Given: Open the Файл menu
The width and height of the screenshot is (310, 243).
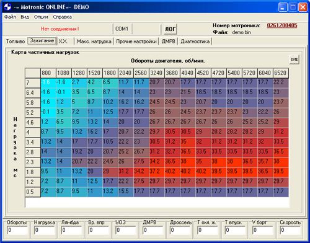Looking at the screenshot, I should [x=10, y=17].
